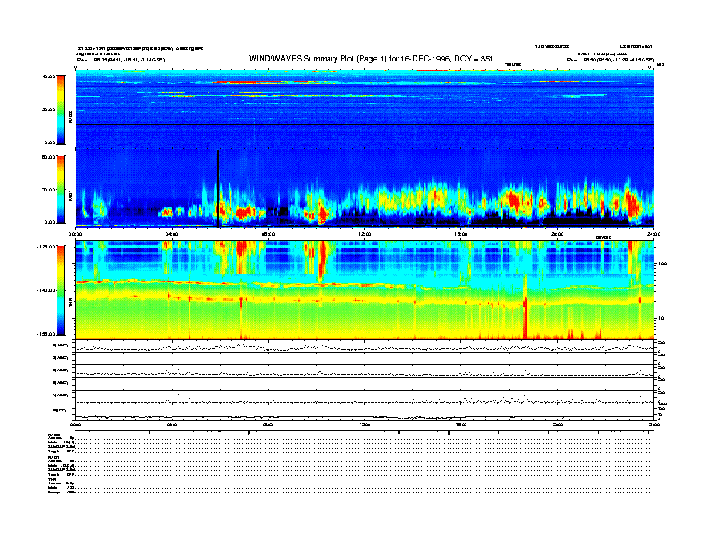Click the 12:00 label under RAD1 panel
Screen dimensions: 705x545
pos(365,234)
